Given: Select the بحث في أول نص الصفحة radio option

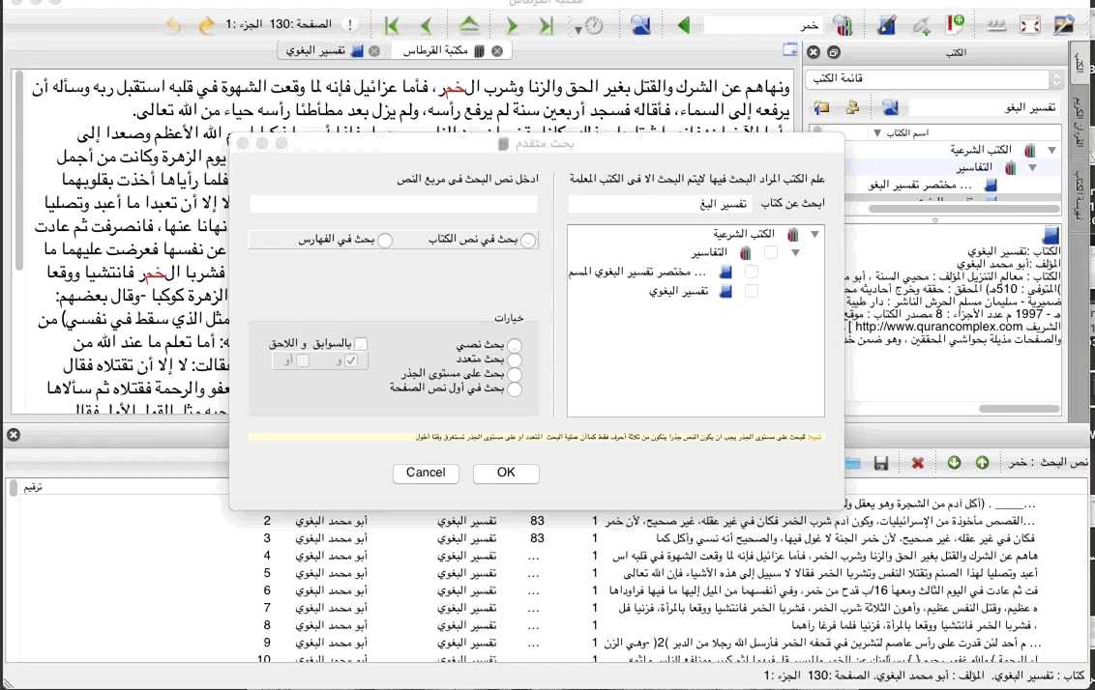Looking at the screenshot, I should [x=515, y=389].
